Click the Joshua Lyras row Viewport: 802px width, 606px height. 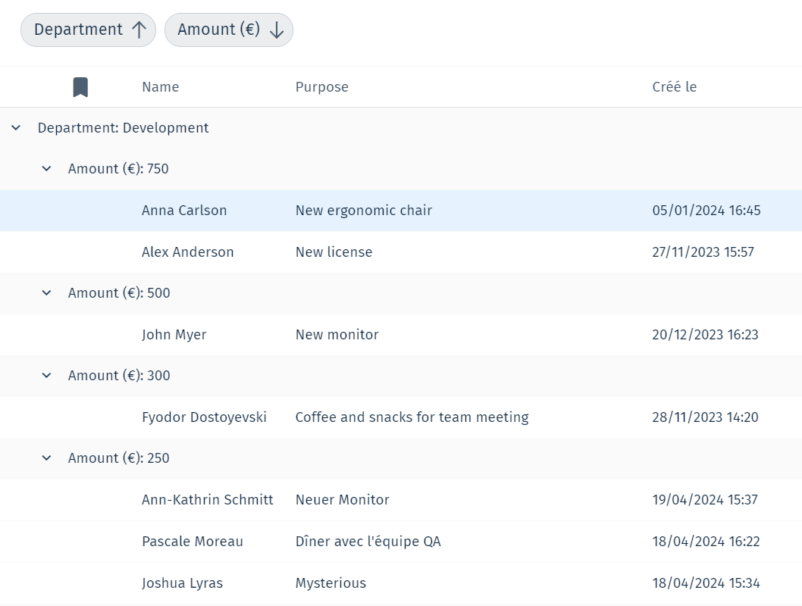(x=182, y=583)
